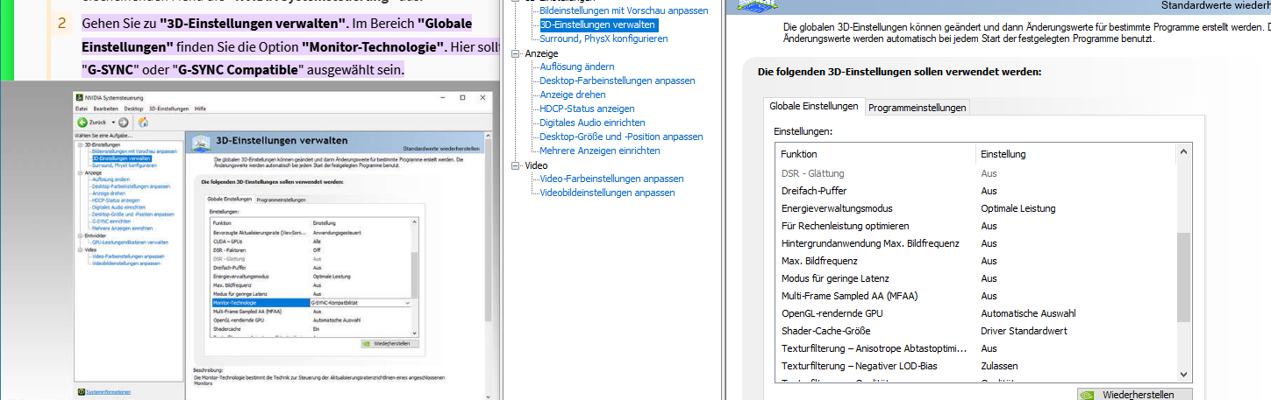Select the Für Rechenleistung optimieren row
The height and width of the screenshot is (400, 1271).
point(975,226)
